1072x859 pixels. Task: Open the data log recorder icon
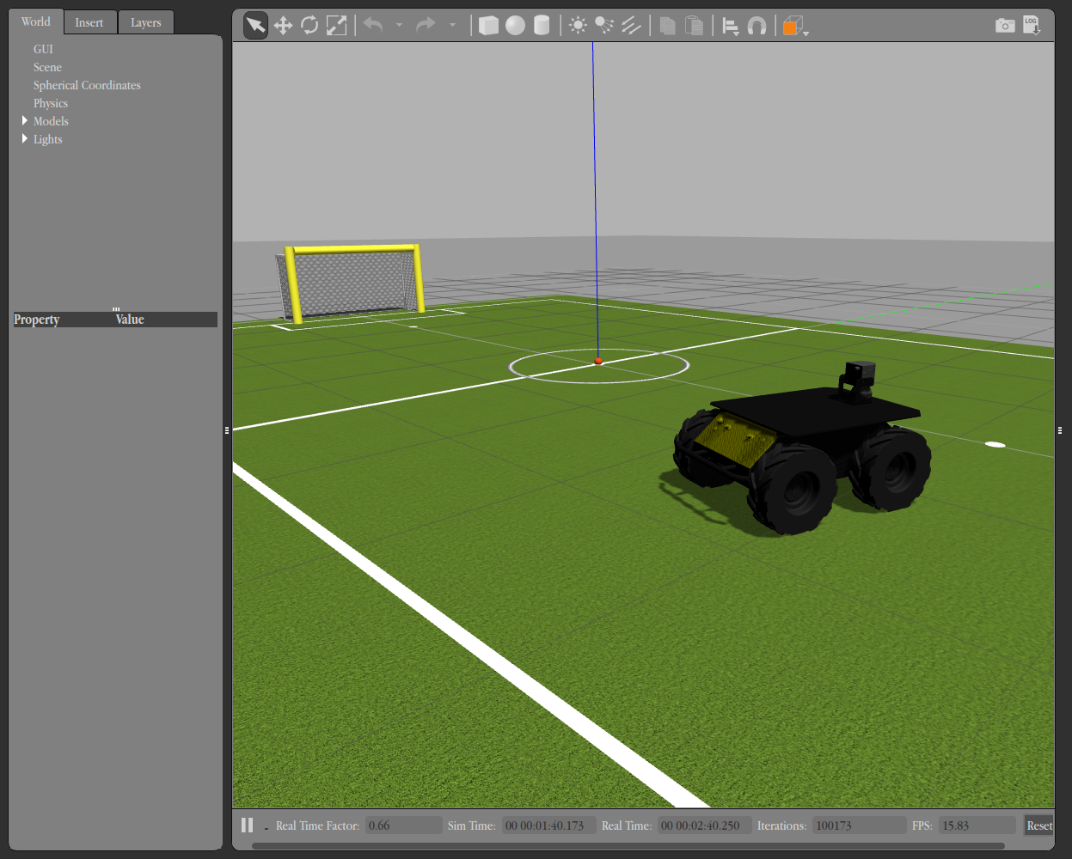pyautogui.click(x=1032, y=26)
